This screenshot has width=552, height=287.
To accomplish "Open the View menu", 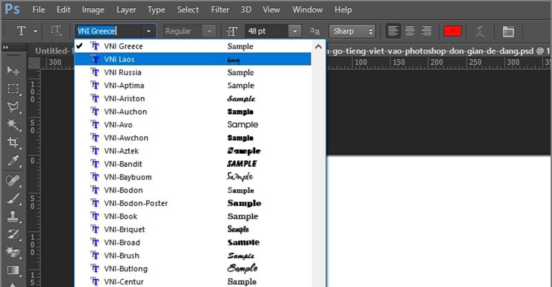I will point(271,9).
